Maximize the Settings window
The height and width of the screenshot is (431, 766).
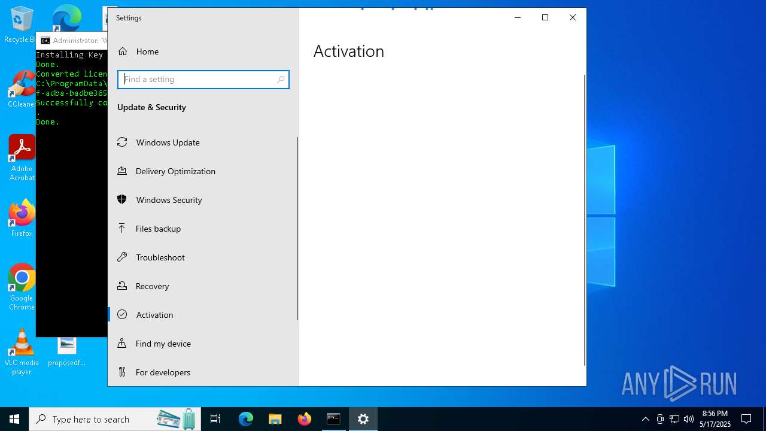coord(545,18)
